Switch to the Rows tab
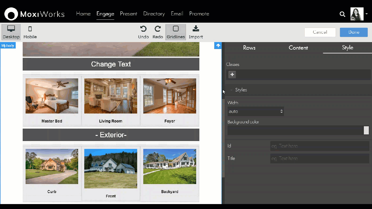This screenshot has width=372, height=209. click(249, 48)
